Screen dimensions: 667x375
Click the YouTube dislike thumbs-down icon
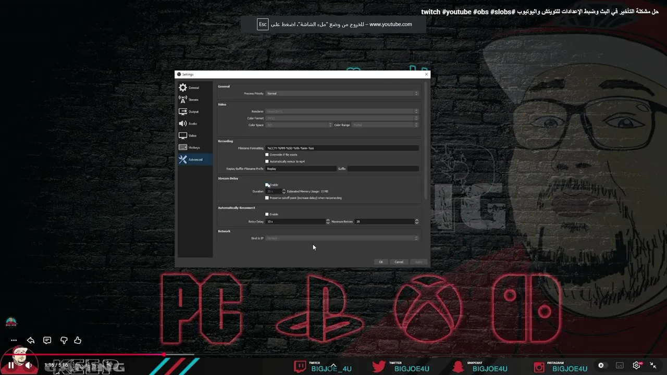64,340
